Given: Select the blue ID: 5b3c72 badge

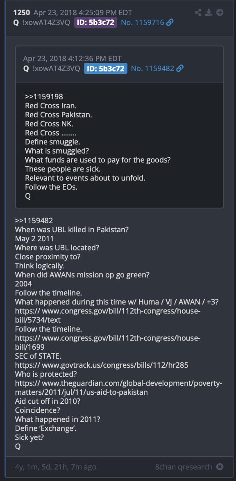Looking at the screenshot, I should pyautogui.click(x=106, y=69).
